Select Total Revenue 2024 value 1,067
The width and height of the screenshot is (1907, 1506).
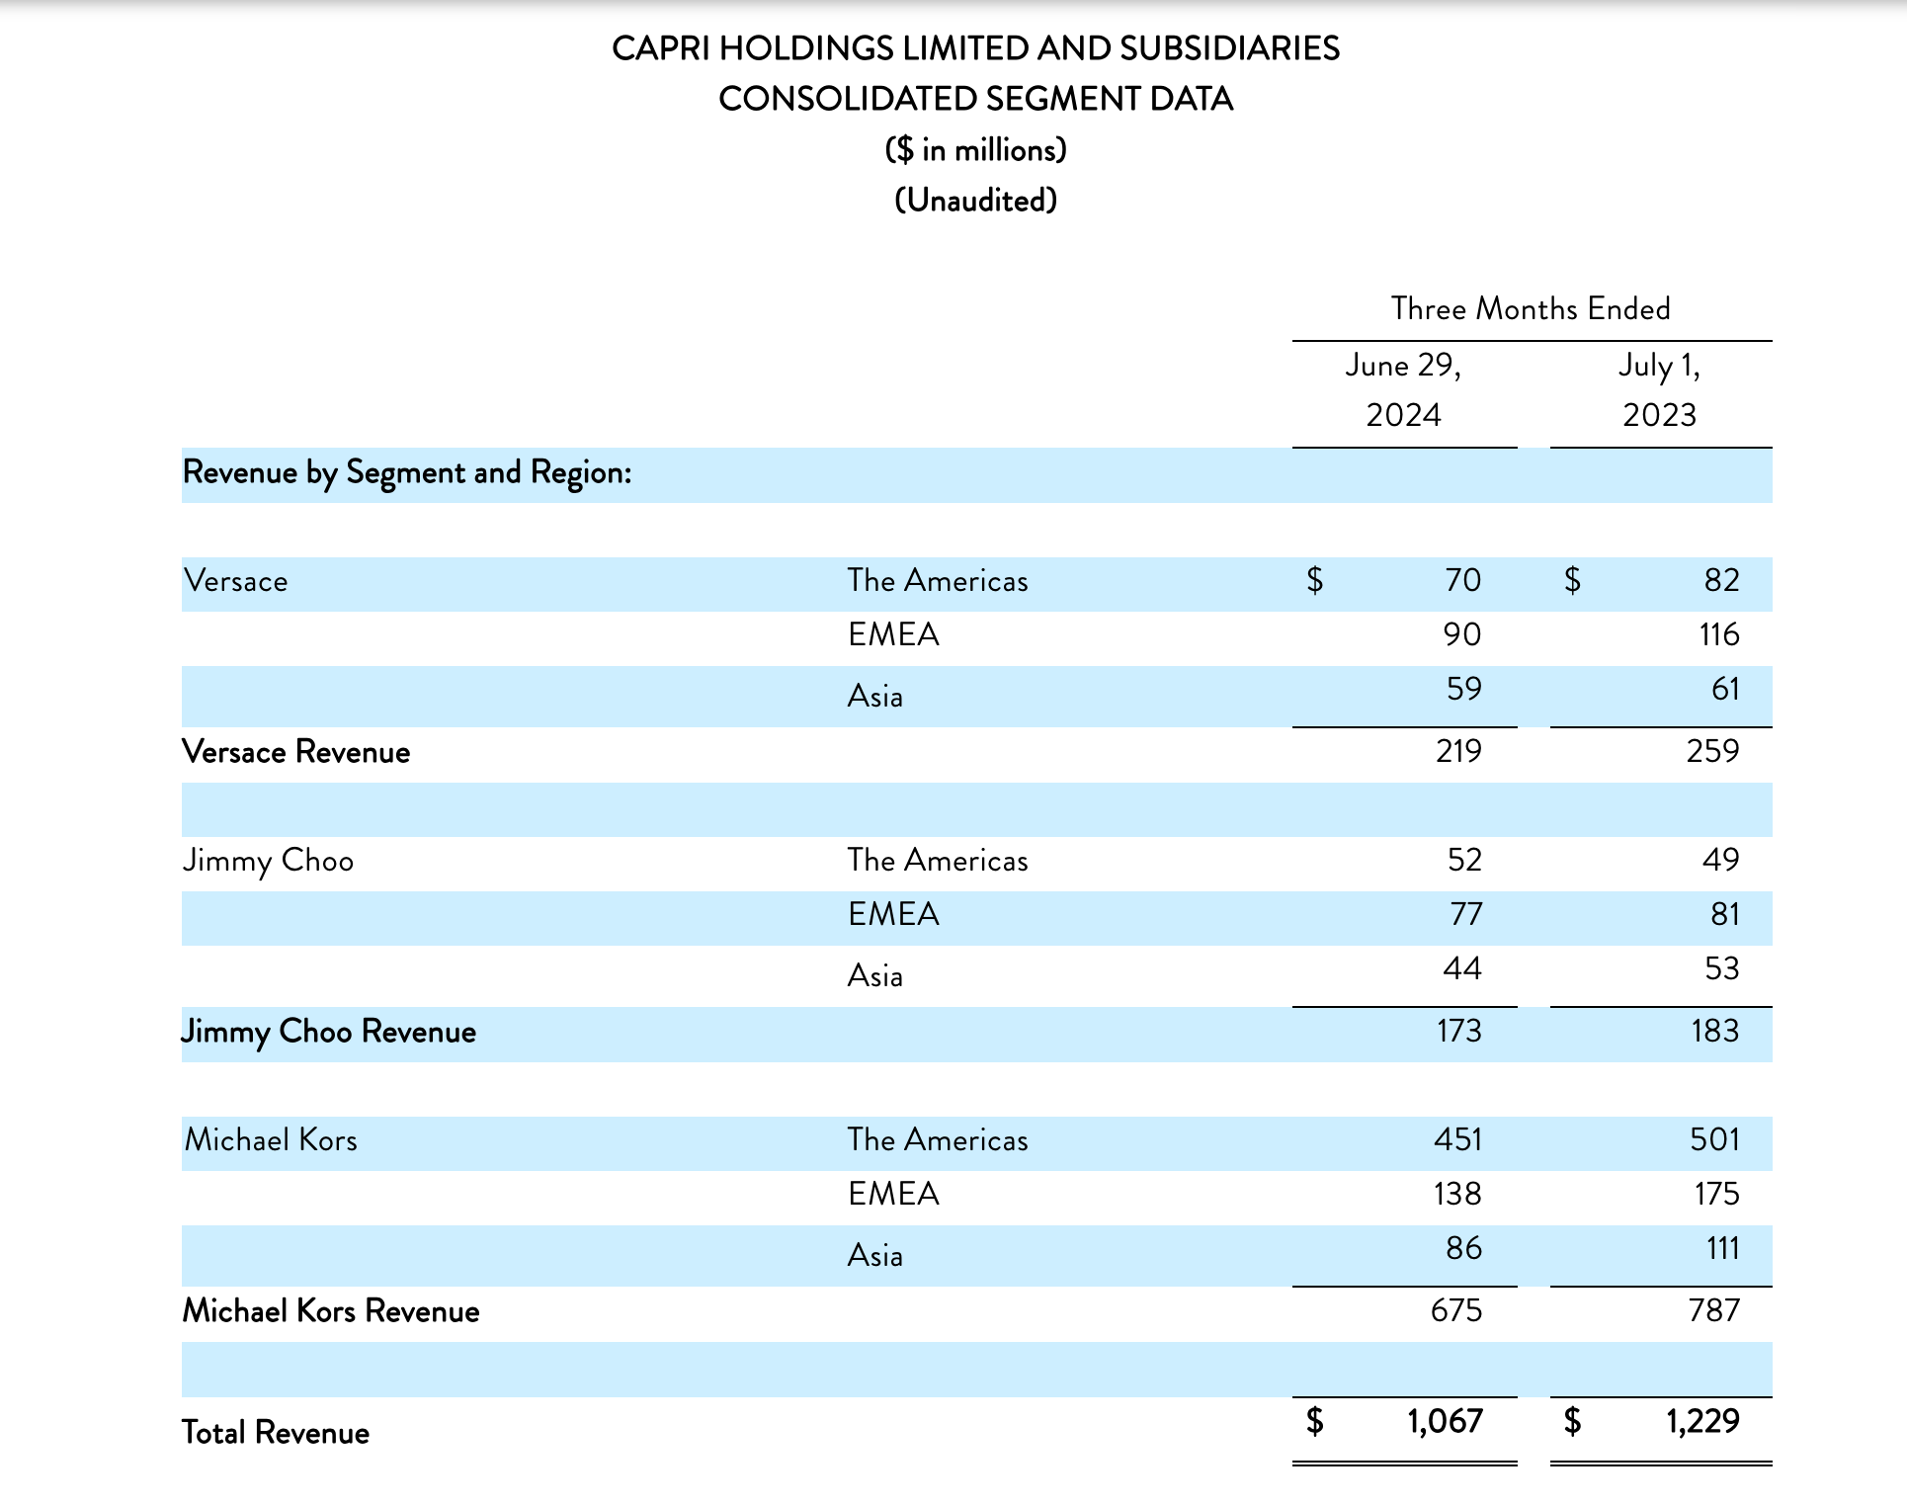pyautogui.click(x=1445, y=1421)
